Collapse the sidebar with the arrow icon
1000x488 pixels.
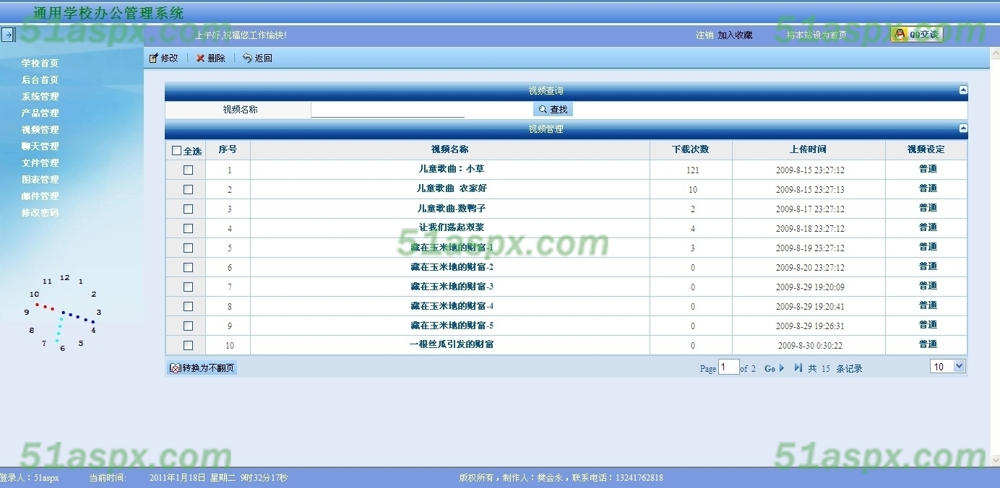click(x=8, y=34)
